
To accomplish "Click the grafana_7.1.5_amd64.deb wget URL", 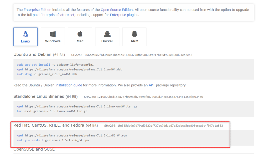I will tap(74, 70).
